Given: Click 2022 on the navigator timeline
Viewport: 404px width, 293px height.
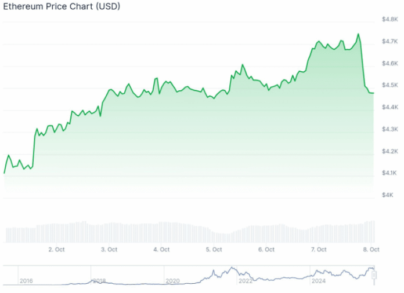Looking at the screenshot, I should click(x=245, y=281).
